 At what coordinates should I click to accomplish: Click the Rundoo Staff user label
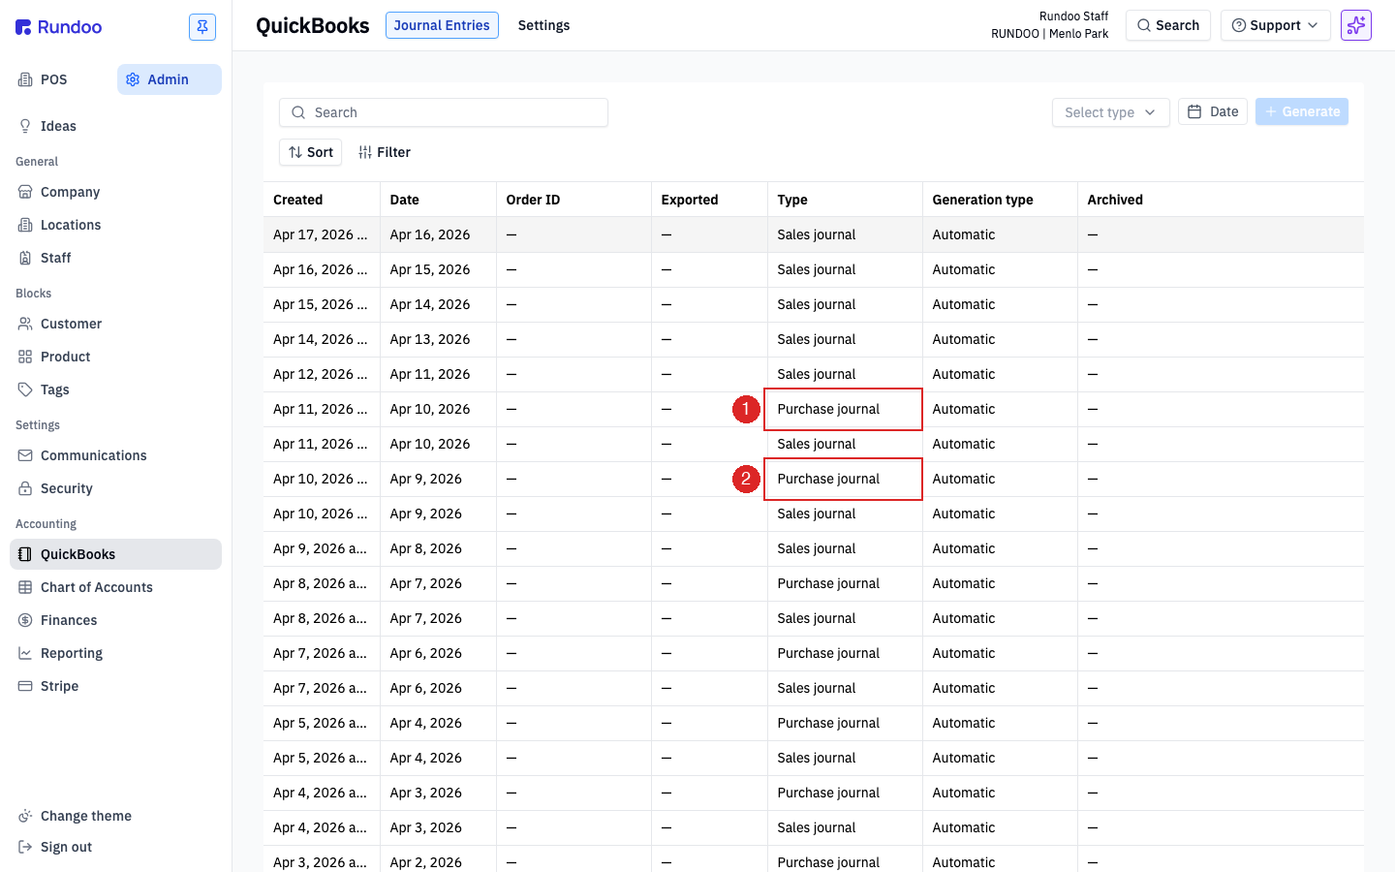1073,16
